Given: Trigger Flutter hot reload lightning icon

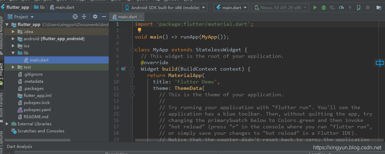Looking at the screenshot, I should pos(350,7).
